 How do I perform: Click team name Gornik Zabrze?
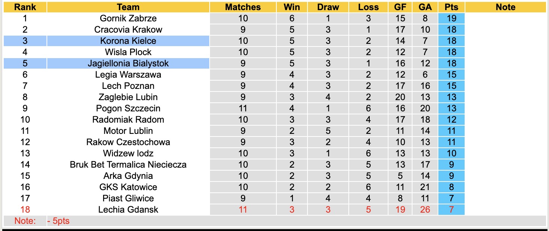click(x=128, y=18)
